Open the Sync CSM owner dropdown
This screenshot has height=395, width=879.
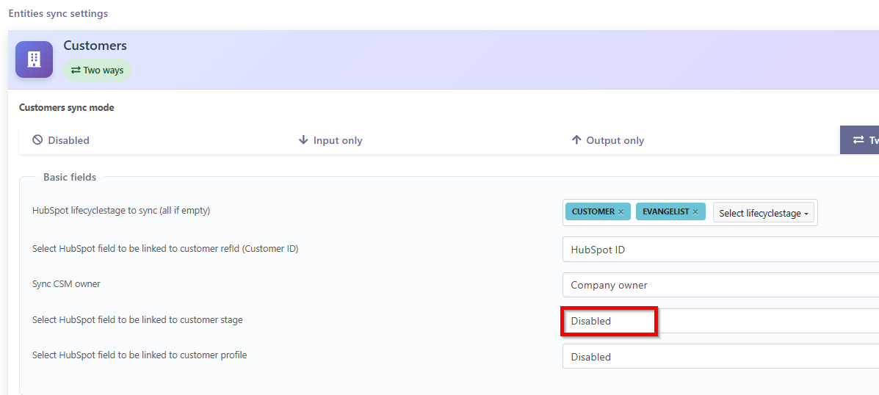[x=720, y=285]
